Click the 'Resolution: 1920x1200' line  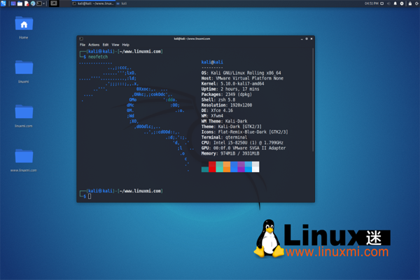[227, 105]
